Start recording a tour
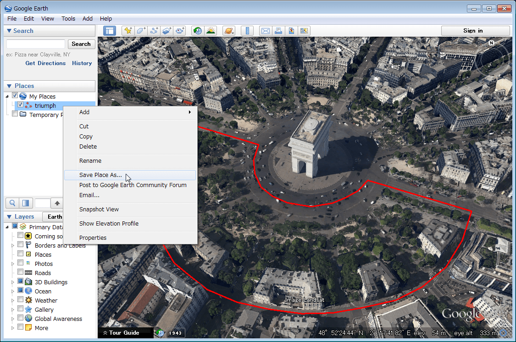This screenshot has height=342, width=516. (180, 31)
